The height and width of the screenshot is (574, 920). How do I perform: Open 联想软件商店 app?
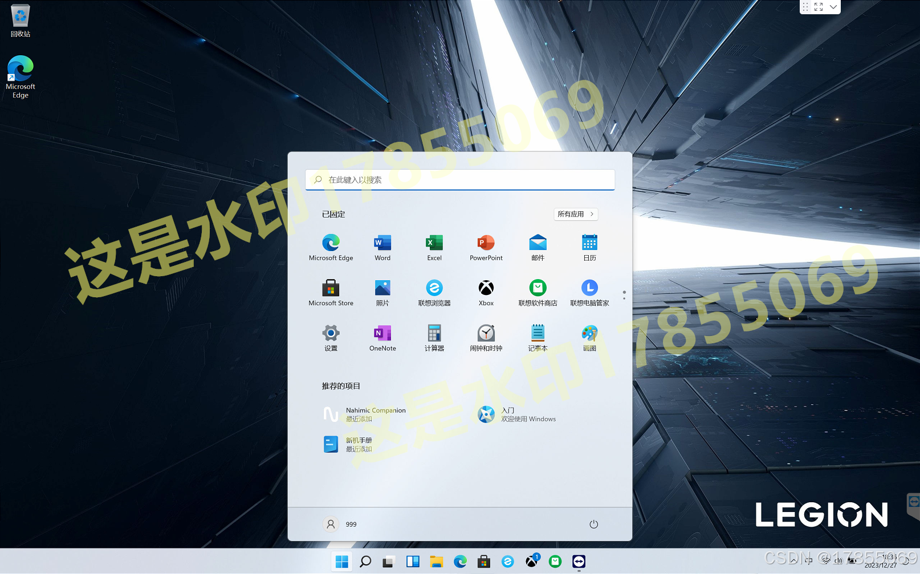click(538, 293)
